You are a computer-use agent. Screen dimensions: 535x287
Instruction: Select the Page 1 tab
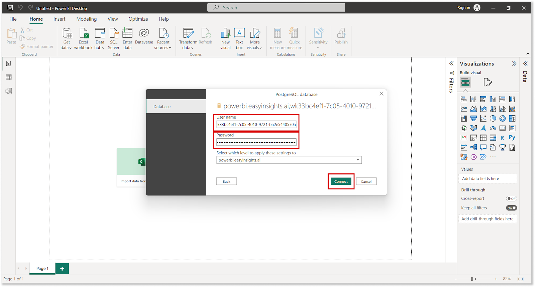coord(42,268)
